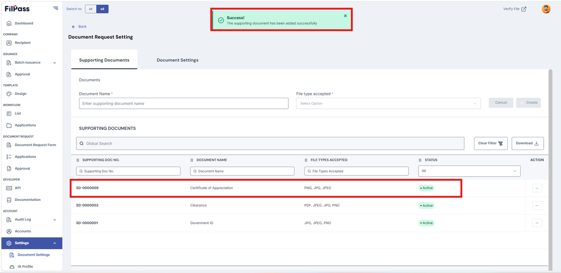Collapse the Settings menu chevron
561x273 pixels.
[x=55, y=243]
